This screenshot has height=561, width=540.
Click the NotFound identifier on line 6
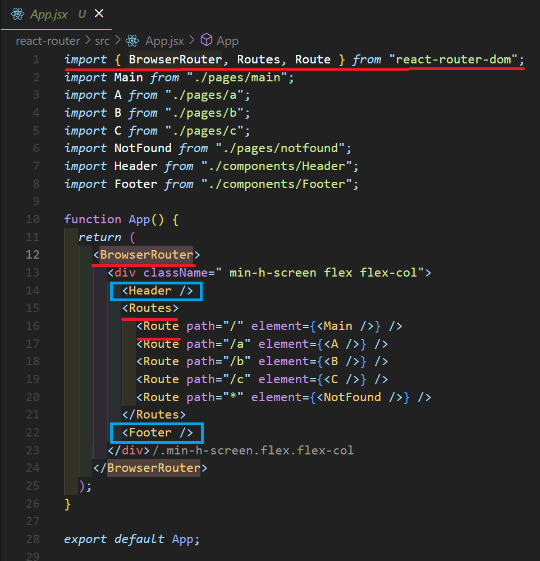click(x=143, y=148)
